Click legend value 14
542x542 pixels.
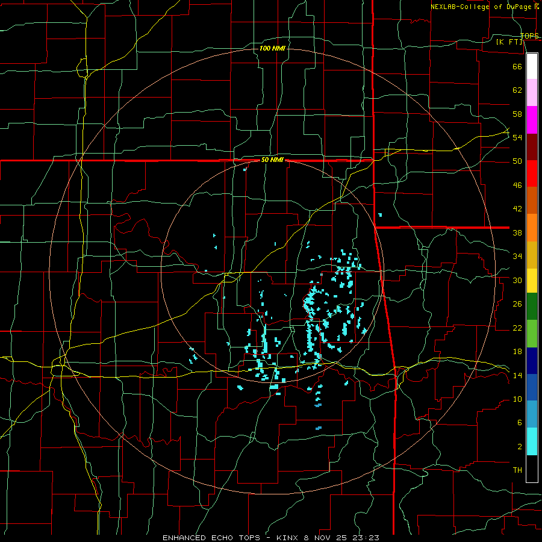pyautogui.click(x=517, y=375)
